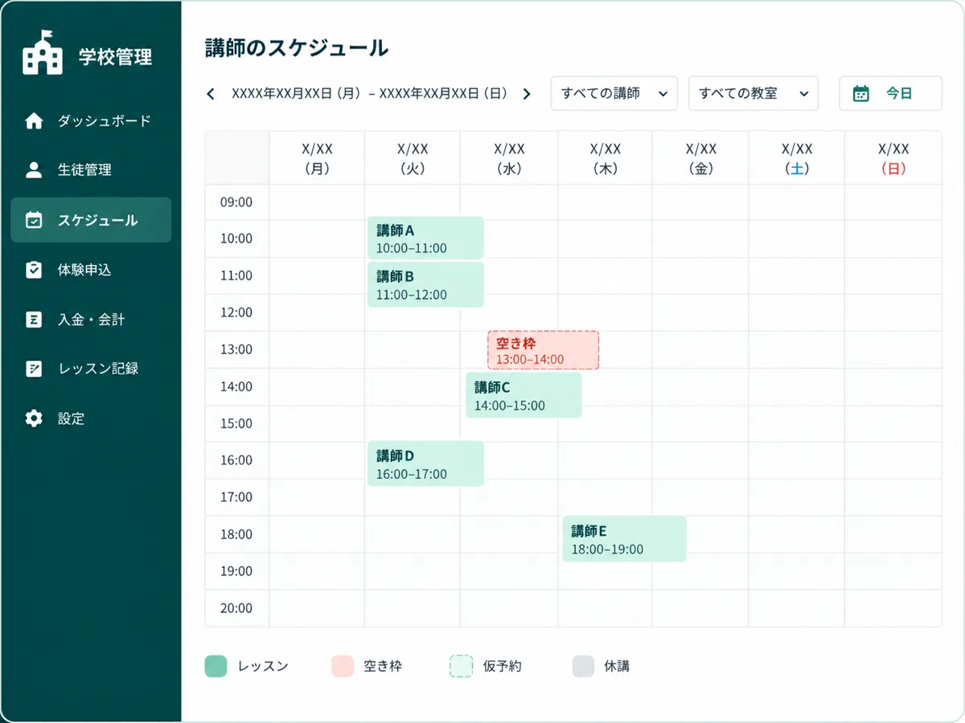Click the (土) column header
Viewport: 965px width, 723px height.
coord(797,158)
